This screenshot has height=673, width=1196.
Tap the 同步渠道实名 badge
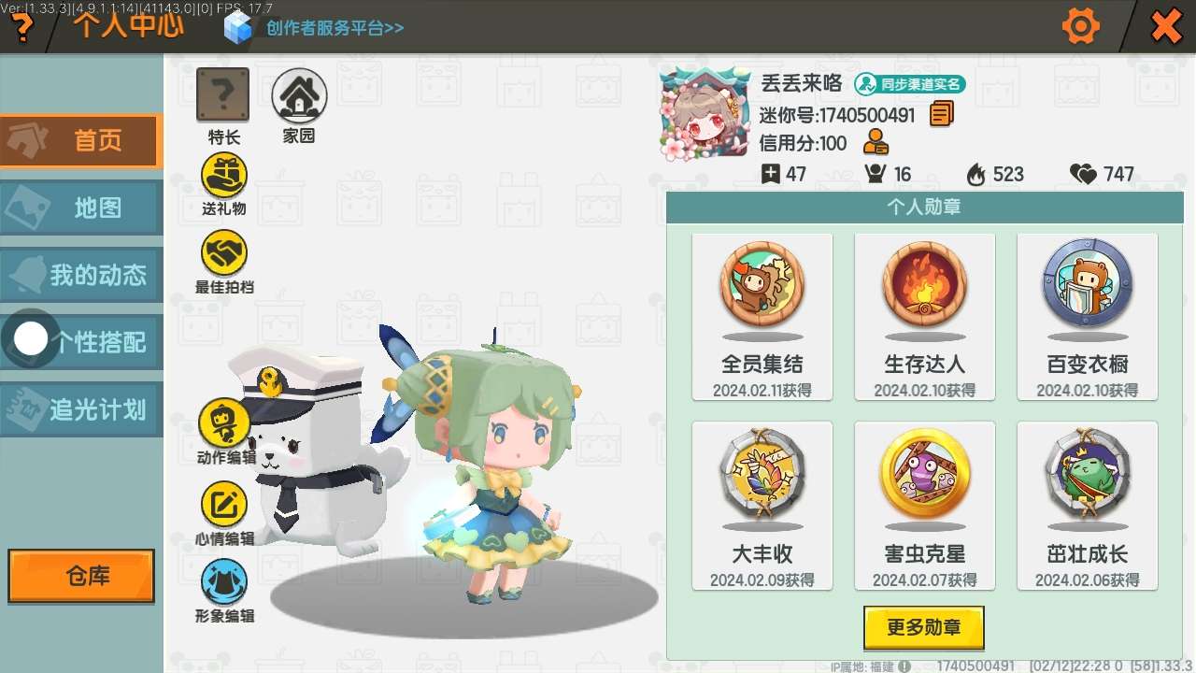click(x=910, y=84)
